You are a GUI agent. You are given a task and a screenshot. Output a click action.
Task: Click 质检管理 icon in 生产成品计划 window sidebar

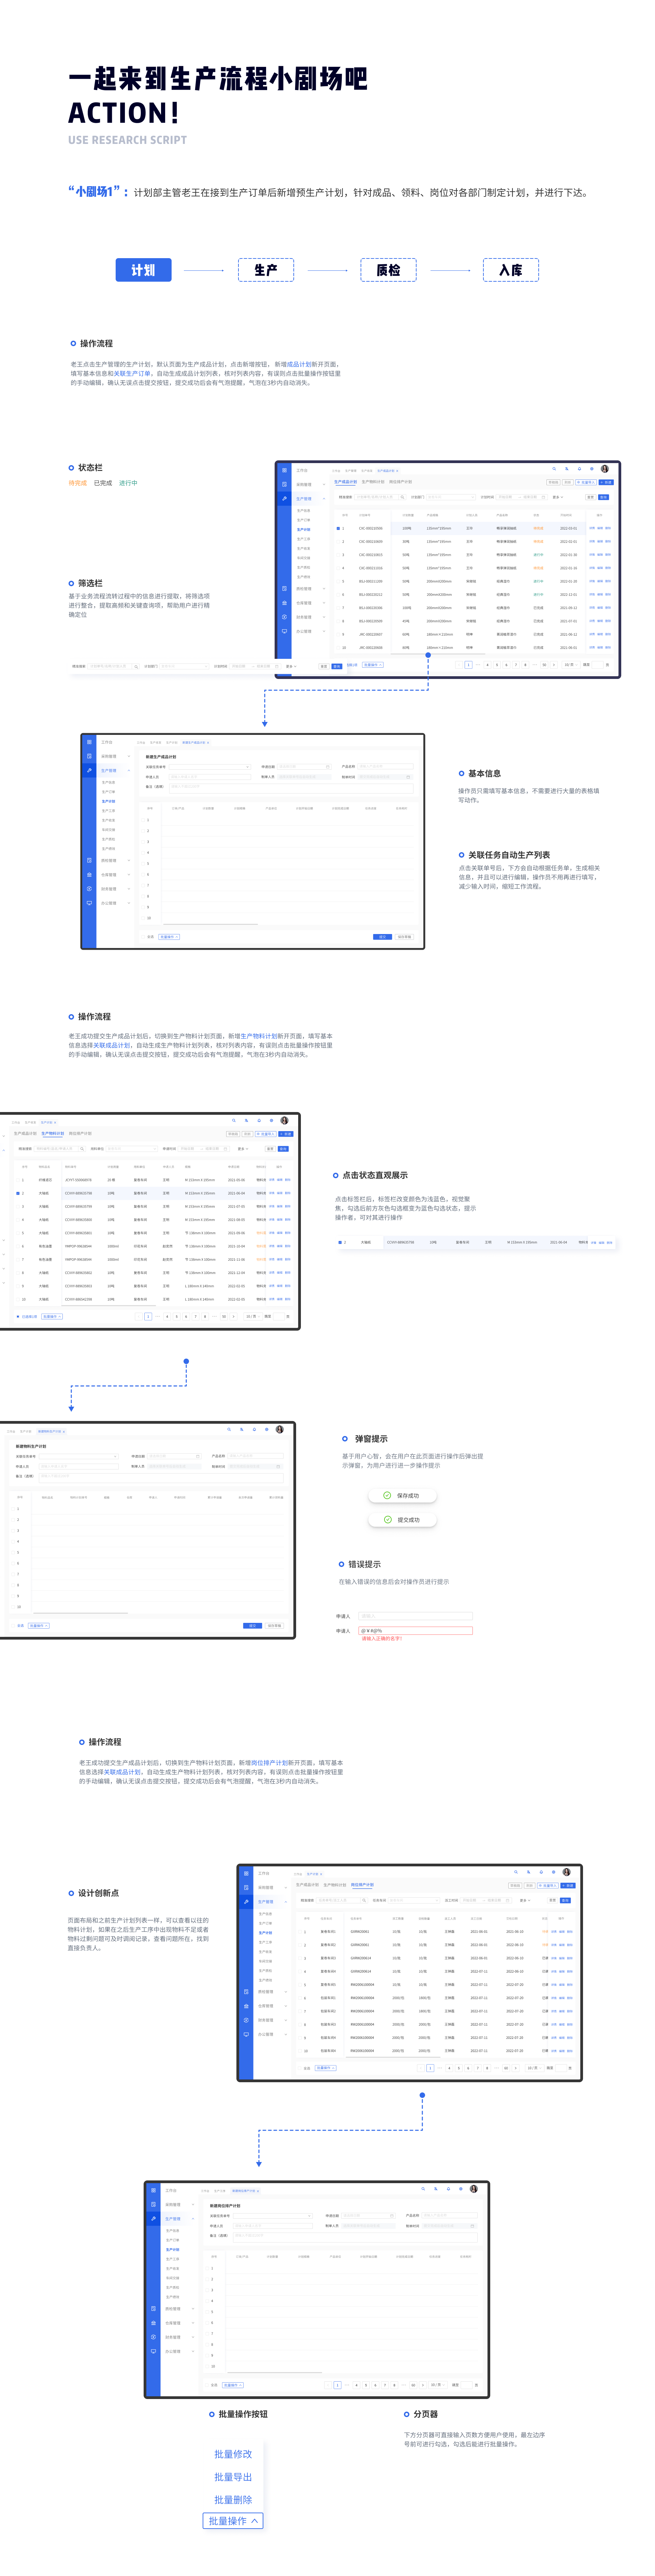click(285, 589)
